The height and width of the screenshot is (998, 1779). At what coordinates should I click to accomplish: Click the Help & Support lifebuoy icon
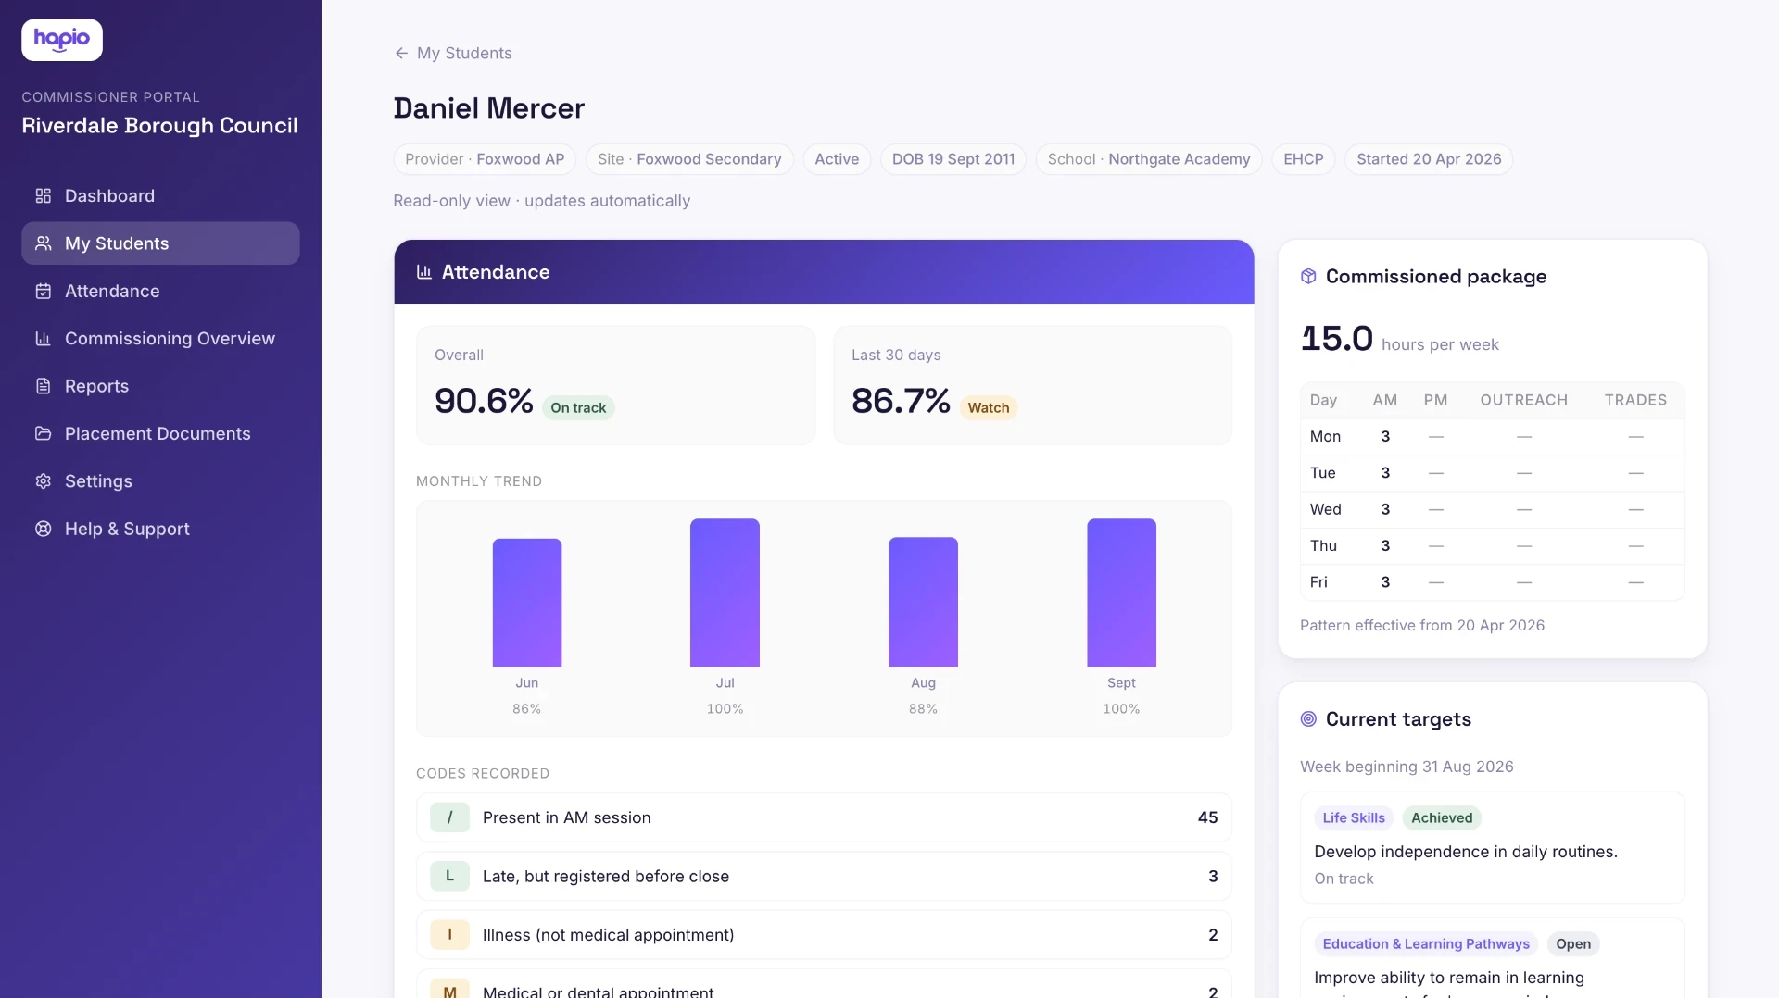tap(43, 529)
